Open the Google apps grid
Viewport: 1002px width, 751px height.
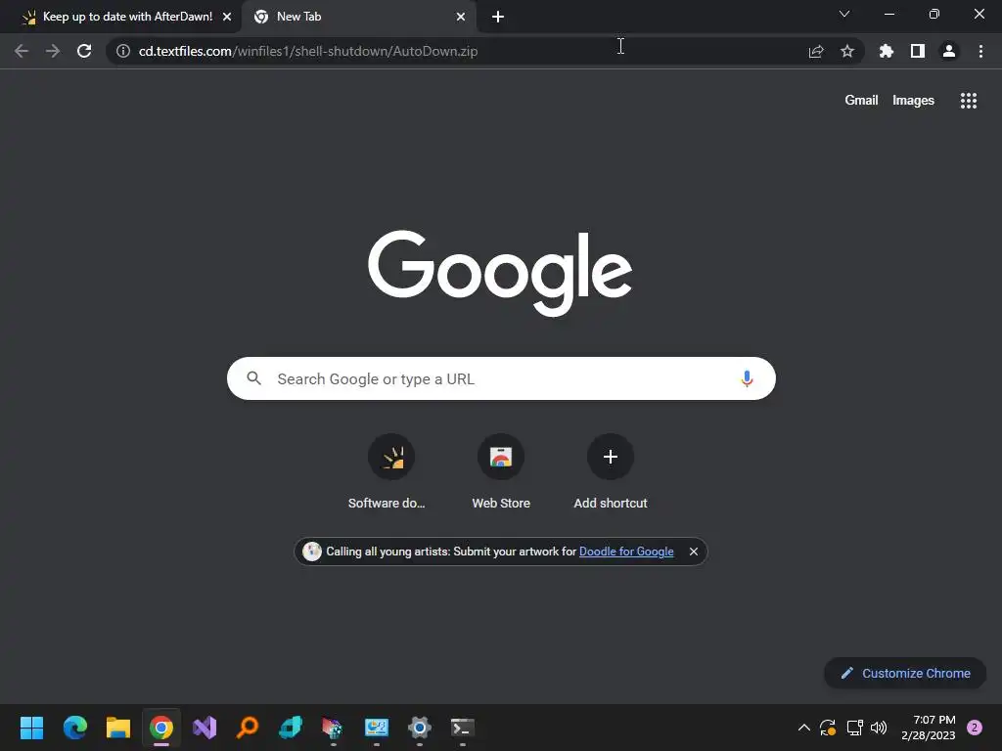tap(969, 101)
